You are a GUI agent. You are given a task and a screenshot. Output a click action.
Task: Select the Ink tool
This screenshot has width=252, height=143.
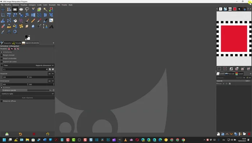pyautogui.click(x=45, y=21)
